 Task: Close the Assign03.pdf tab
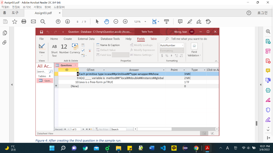tap(59, 13)
